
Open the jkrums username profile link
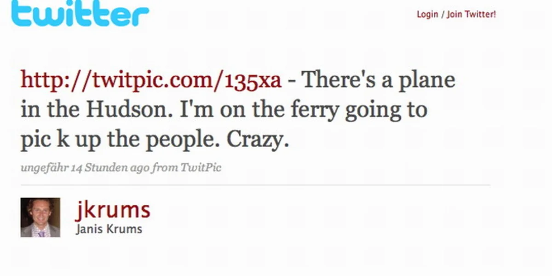[113, 210]
